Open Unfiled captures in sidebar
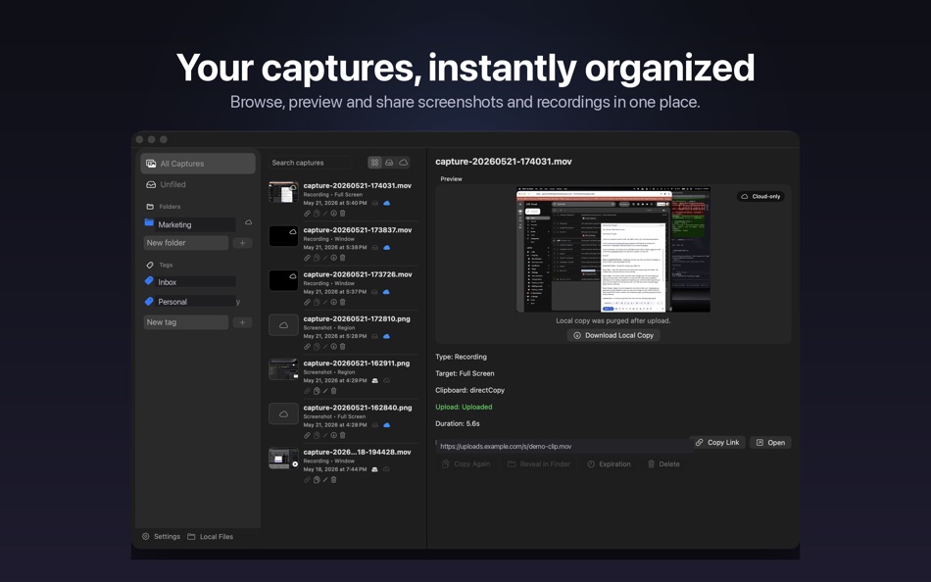Image resolution: width=931 pixels, height=582 pixels. (198, 185)
